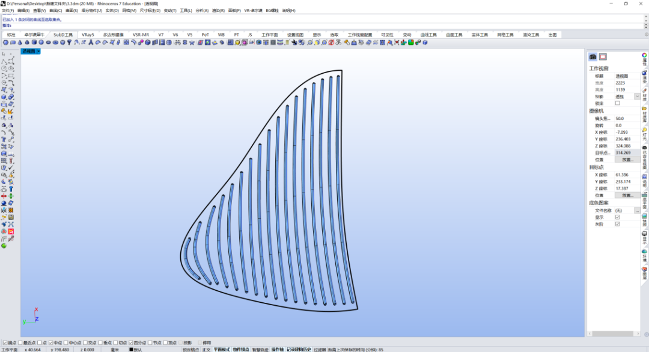Viewport: 649px width, 352px height.
Task: Toggle 交点 intersection osnap checkbox
Action: (x=85, y=342)
